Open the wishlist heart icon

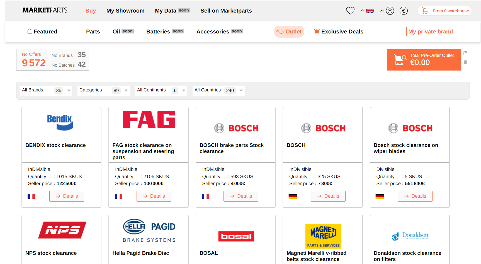pos(350,11)
